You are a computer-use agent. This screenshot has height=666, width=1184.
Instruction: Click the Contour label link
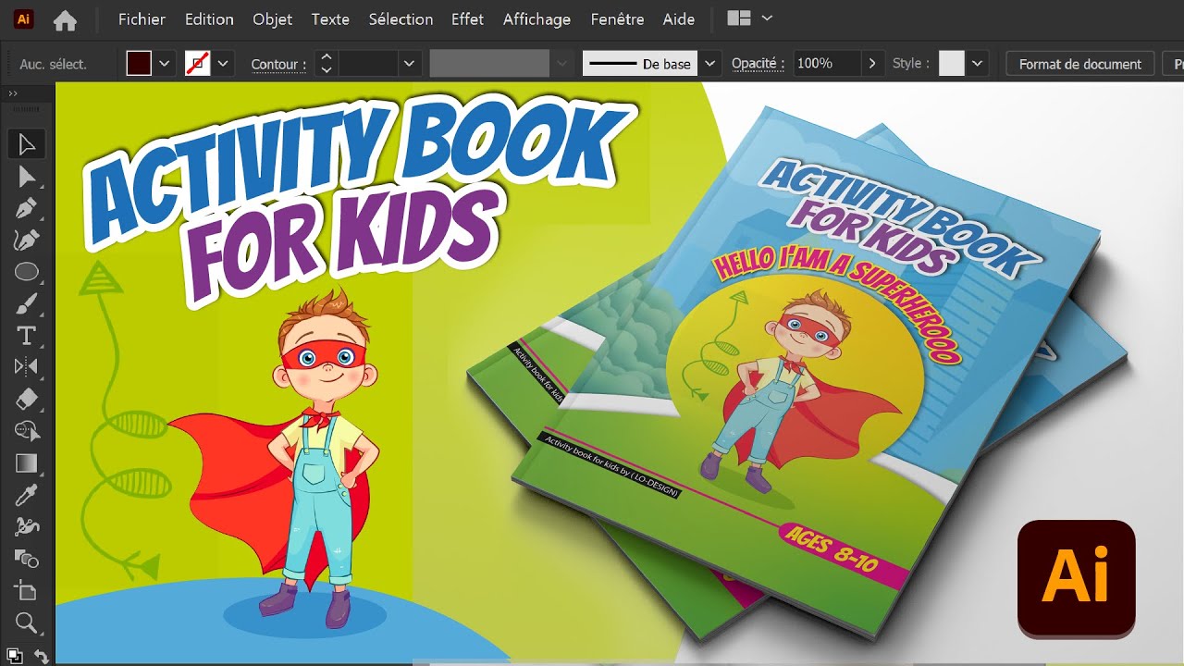[278, 65]
